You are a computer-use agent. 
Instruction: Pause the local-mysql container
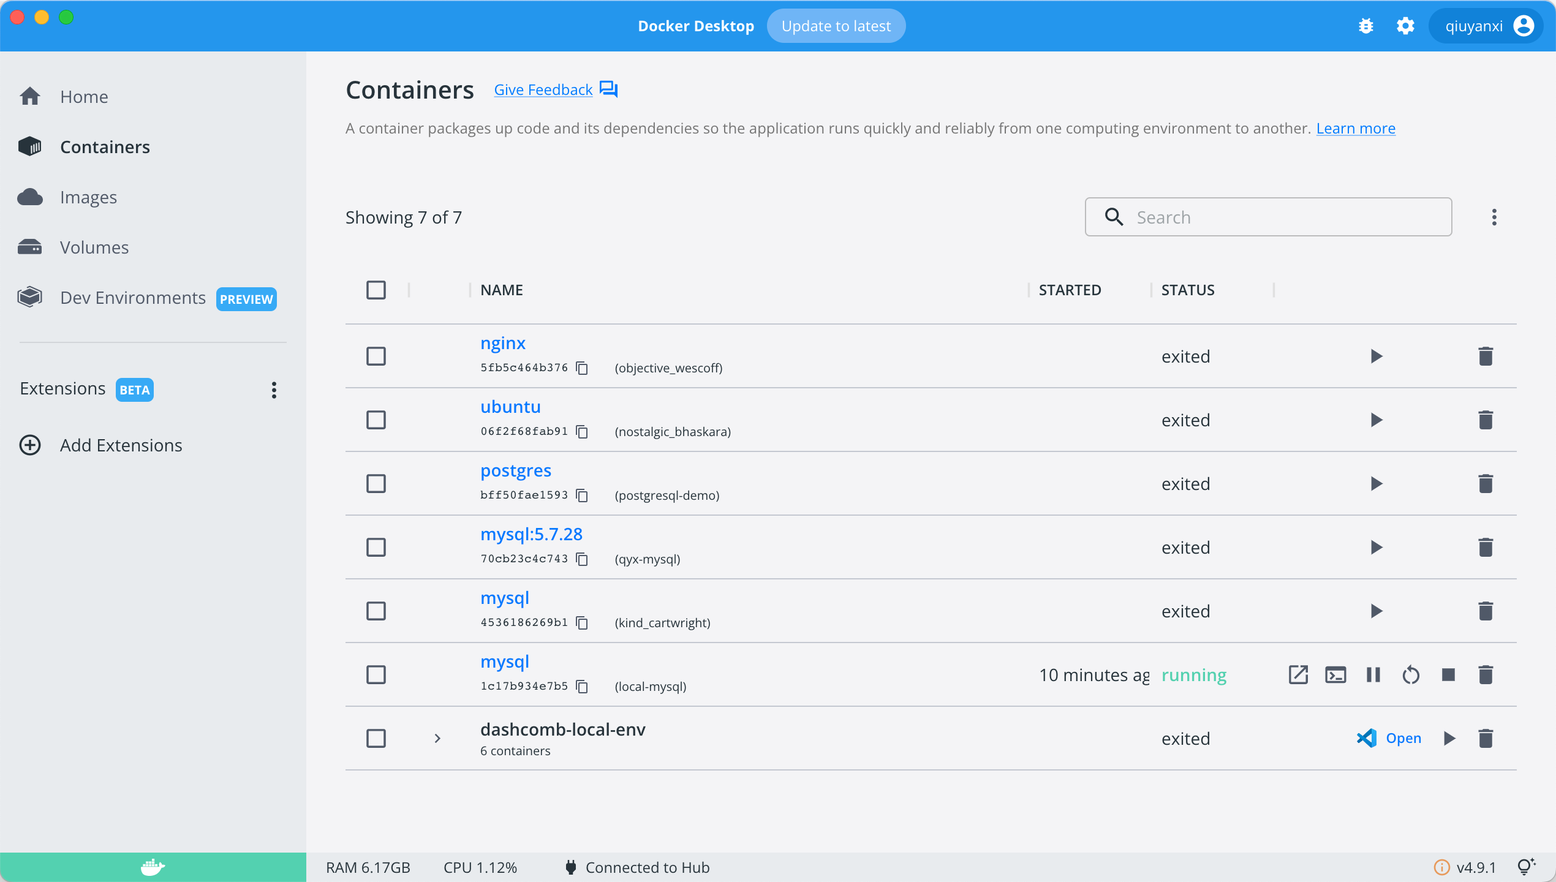tap(1373, 675)
